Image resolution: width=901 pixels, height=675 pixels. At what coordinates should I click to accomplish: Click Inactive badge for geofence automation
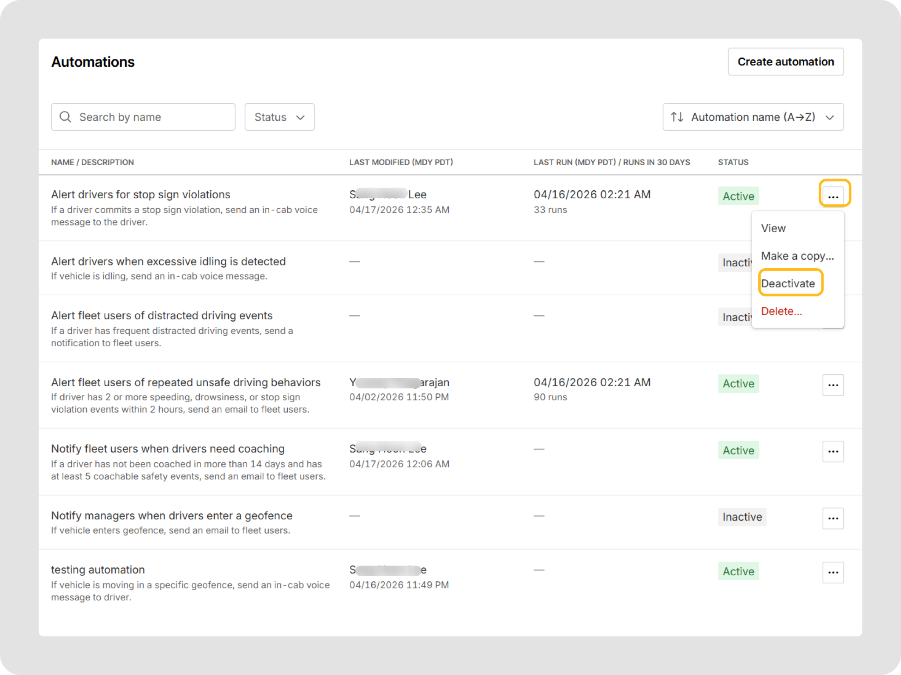[742, 517]
